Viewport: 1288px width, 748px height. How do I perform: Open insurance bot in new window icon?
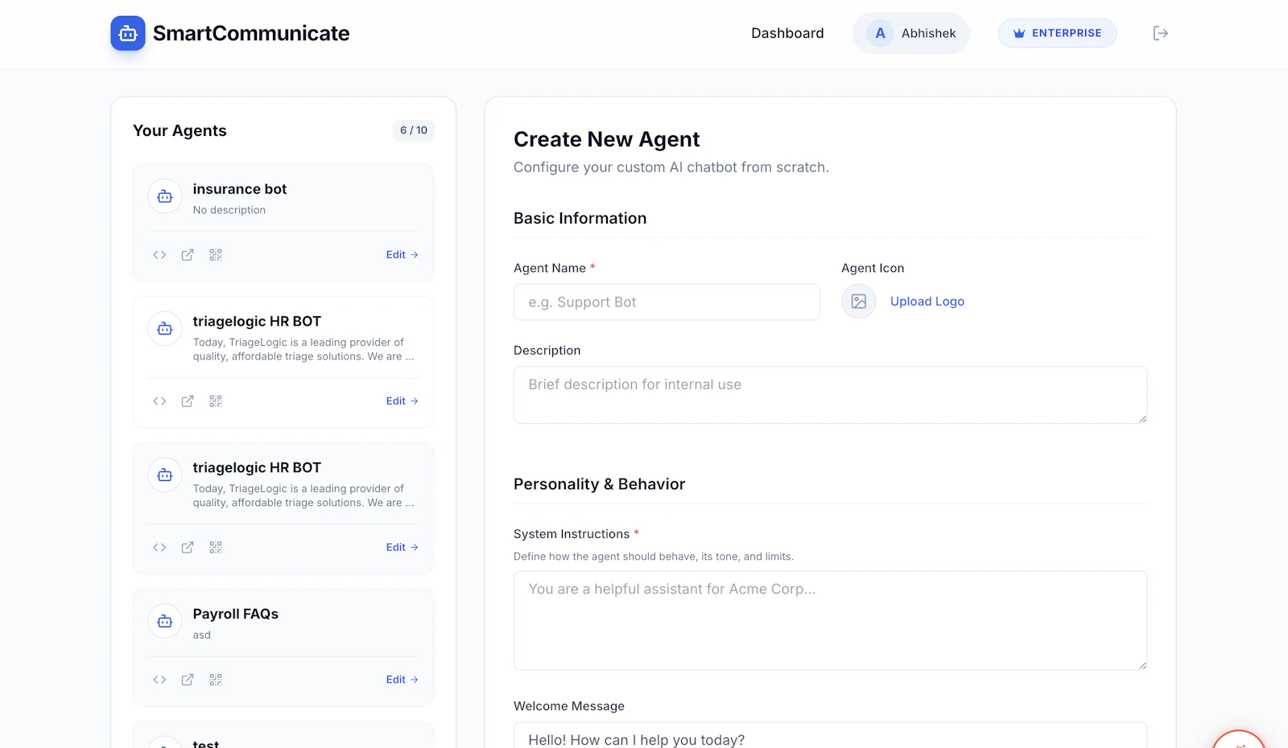[188, 255]
